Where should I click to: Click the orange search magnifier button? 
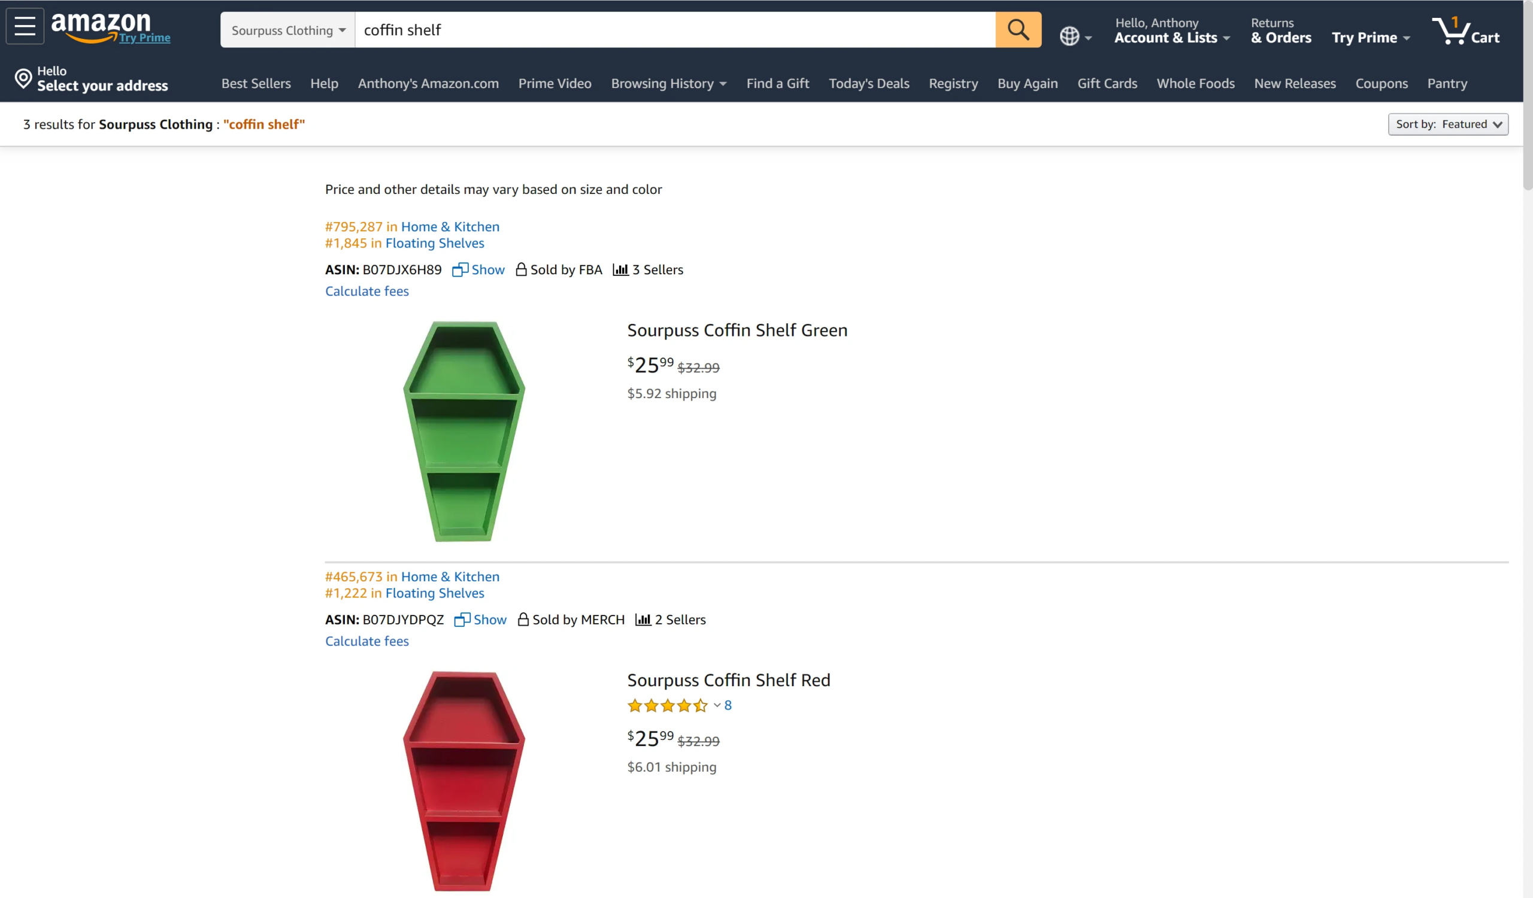tap(1018, 30)
